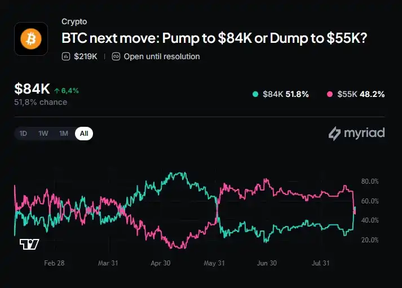Click the pink $55K legend dot

330,94
